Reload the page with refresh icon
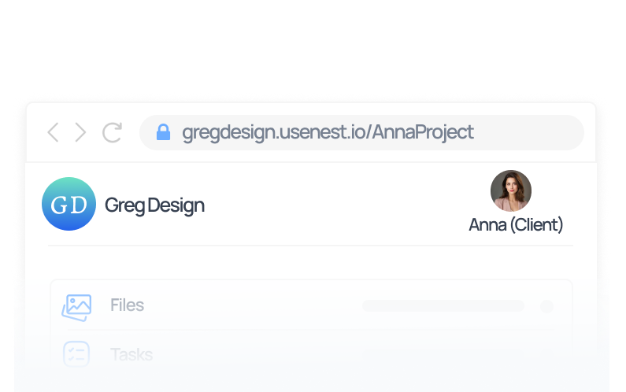This screenshot has width=626, height=392. coord(112,132)
